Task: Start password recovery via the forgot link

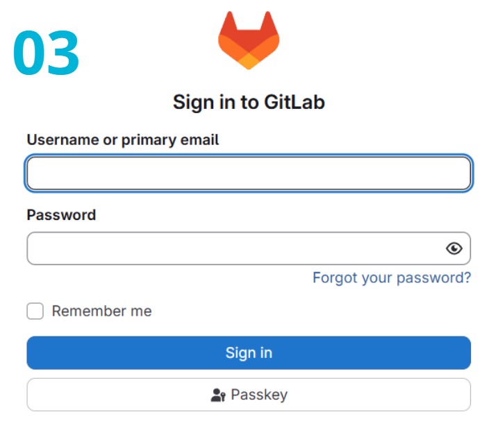Action: [x=391, y=278]
